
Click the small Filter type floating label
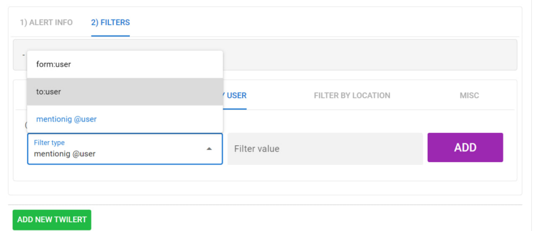[49, 142]
